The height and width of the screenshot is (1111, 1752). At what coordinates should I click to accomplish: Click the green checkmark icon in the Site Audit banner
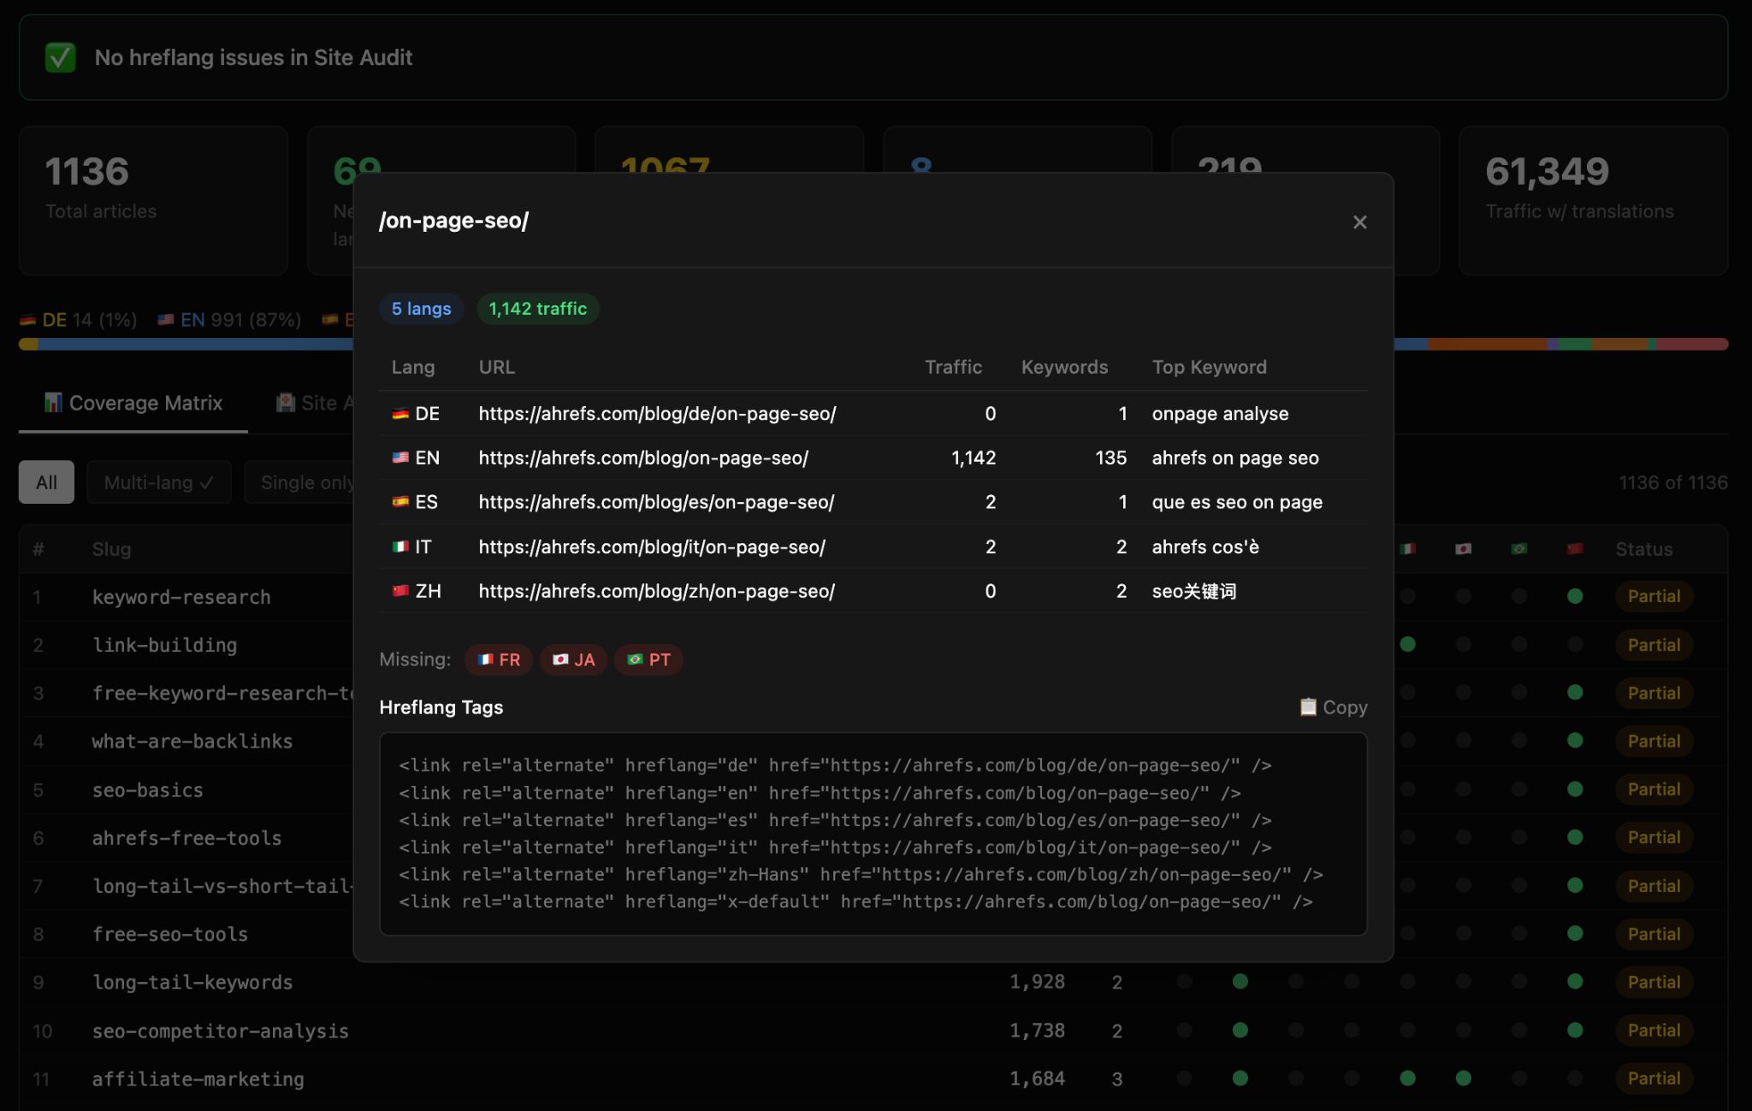coord(60,57)
